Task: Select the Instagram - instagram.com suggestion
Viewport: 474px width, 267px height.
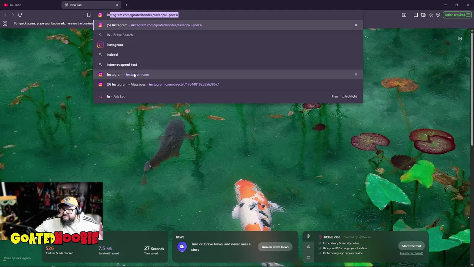Action: [x=228, y=74]
